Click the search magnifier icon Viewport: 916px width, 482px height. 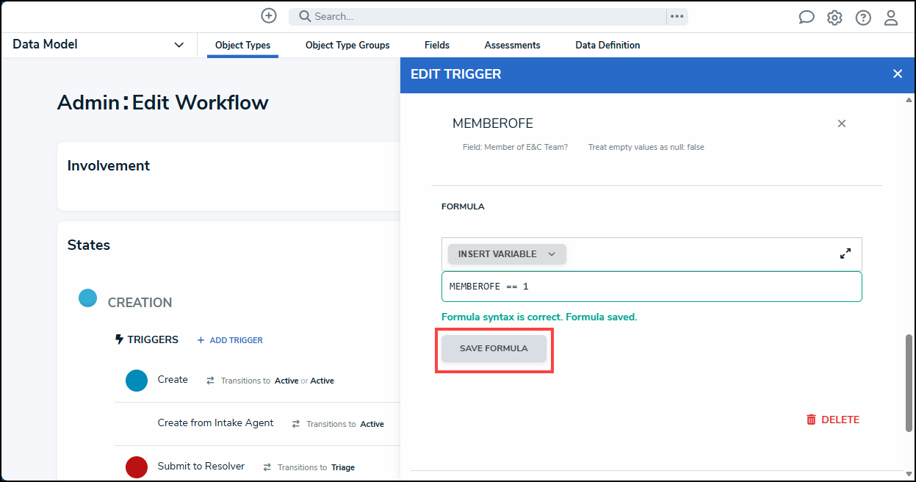[305, 16]
